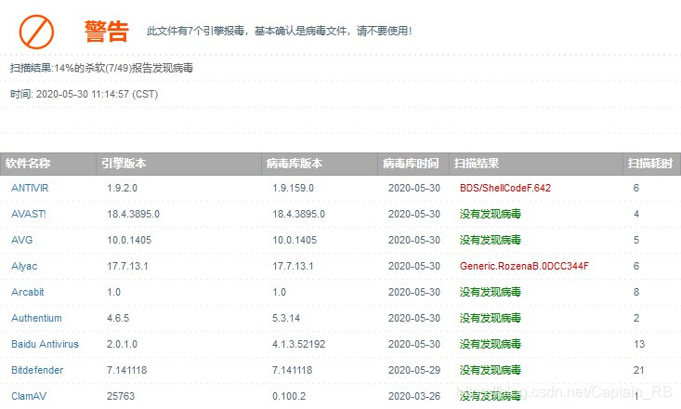Open the Baidu Antivirus link

pyautogui.click(x=46, y=344)
